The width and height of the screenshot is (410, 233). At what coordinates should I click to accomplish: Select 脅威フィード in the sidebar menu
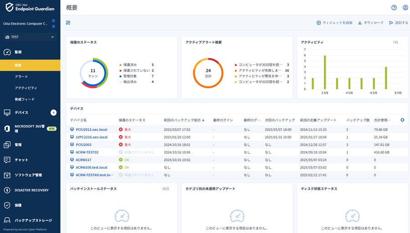pos(25,99)
